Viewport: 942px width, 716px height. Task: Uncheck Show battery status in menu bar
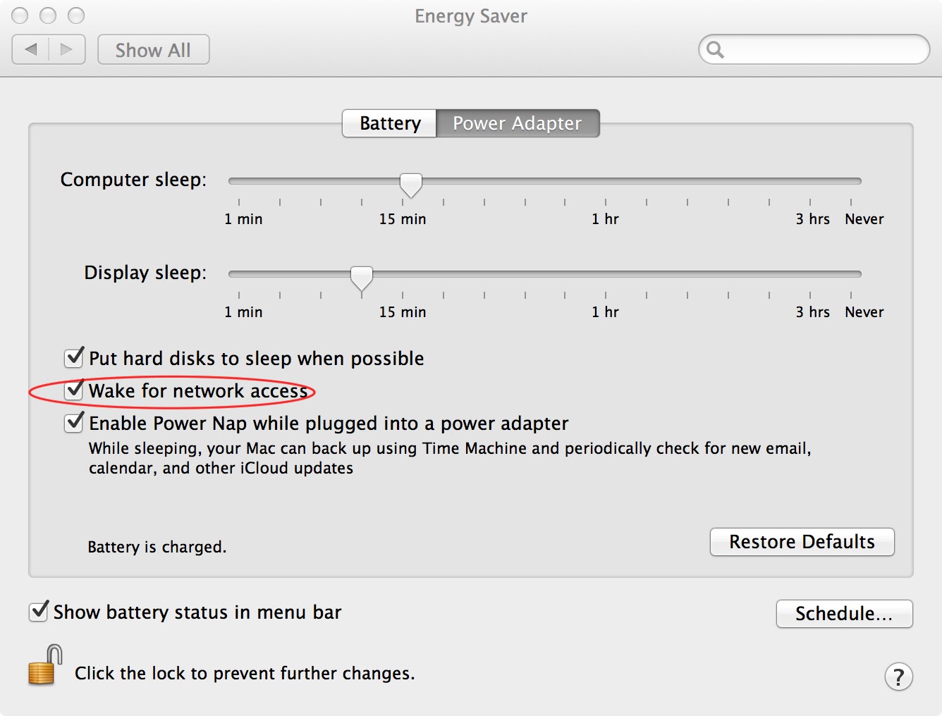coord(39,612)
